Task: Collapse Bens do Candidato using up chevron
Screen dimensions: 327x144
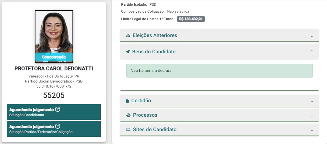Action: coord(312,51)
